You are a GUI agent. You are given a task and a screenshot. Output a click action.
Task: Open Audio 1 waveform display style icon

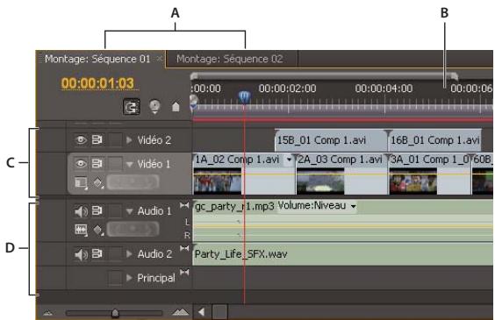point(81,230)
